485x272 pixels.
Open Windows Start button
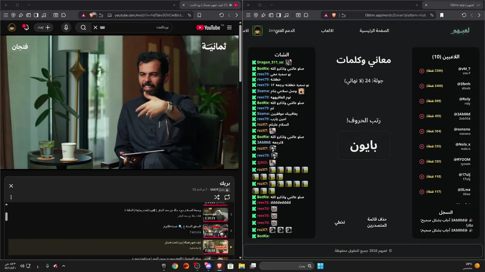pos(321,266)
